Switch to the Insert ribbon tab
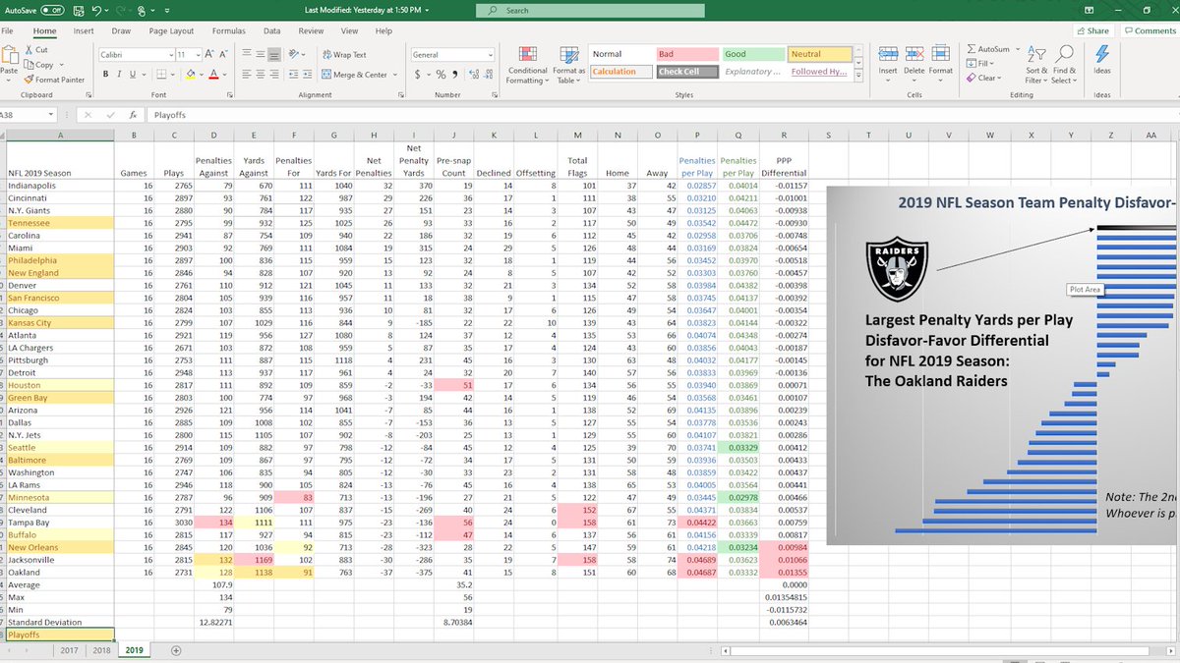Screen dimensions: 1180x663 click(84, 30)
